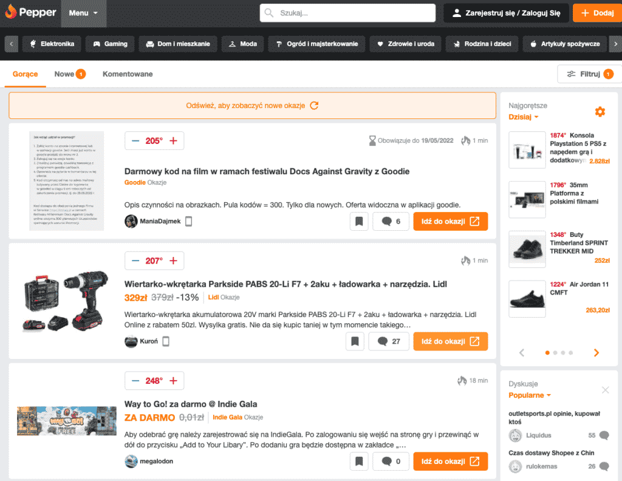
Task: Vote up the Way to Go deal
Action: 173,381
